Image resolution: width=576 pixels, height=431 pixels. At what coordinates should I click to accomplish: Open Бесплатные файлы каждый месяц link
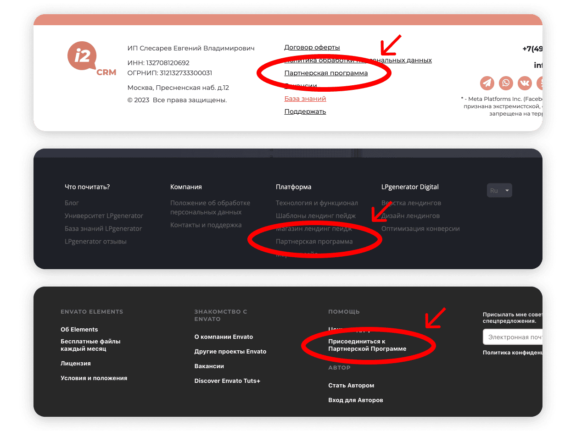90,345
